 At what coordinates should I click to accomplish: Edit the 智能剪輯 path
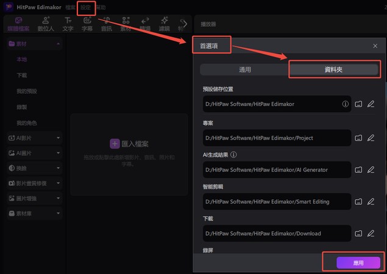click(x=371, y=202)
